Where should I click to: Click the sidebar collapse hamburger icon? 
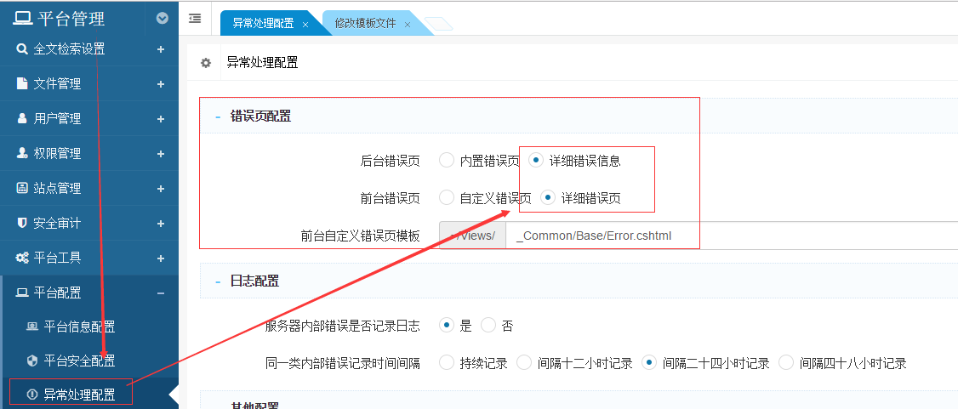195,18
